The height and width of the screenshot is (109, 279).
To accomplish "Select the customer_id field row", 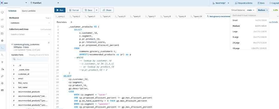I will pyautogui.click(x=30, y=74).
